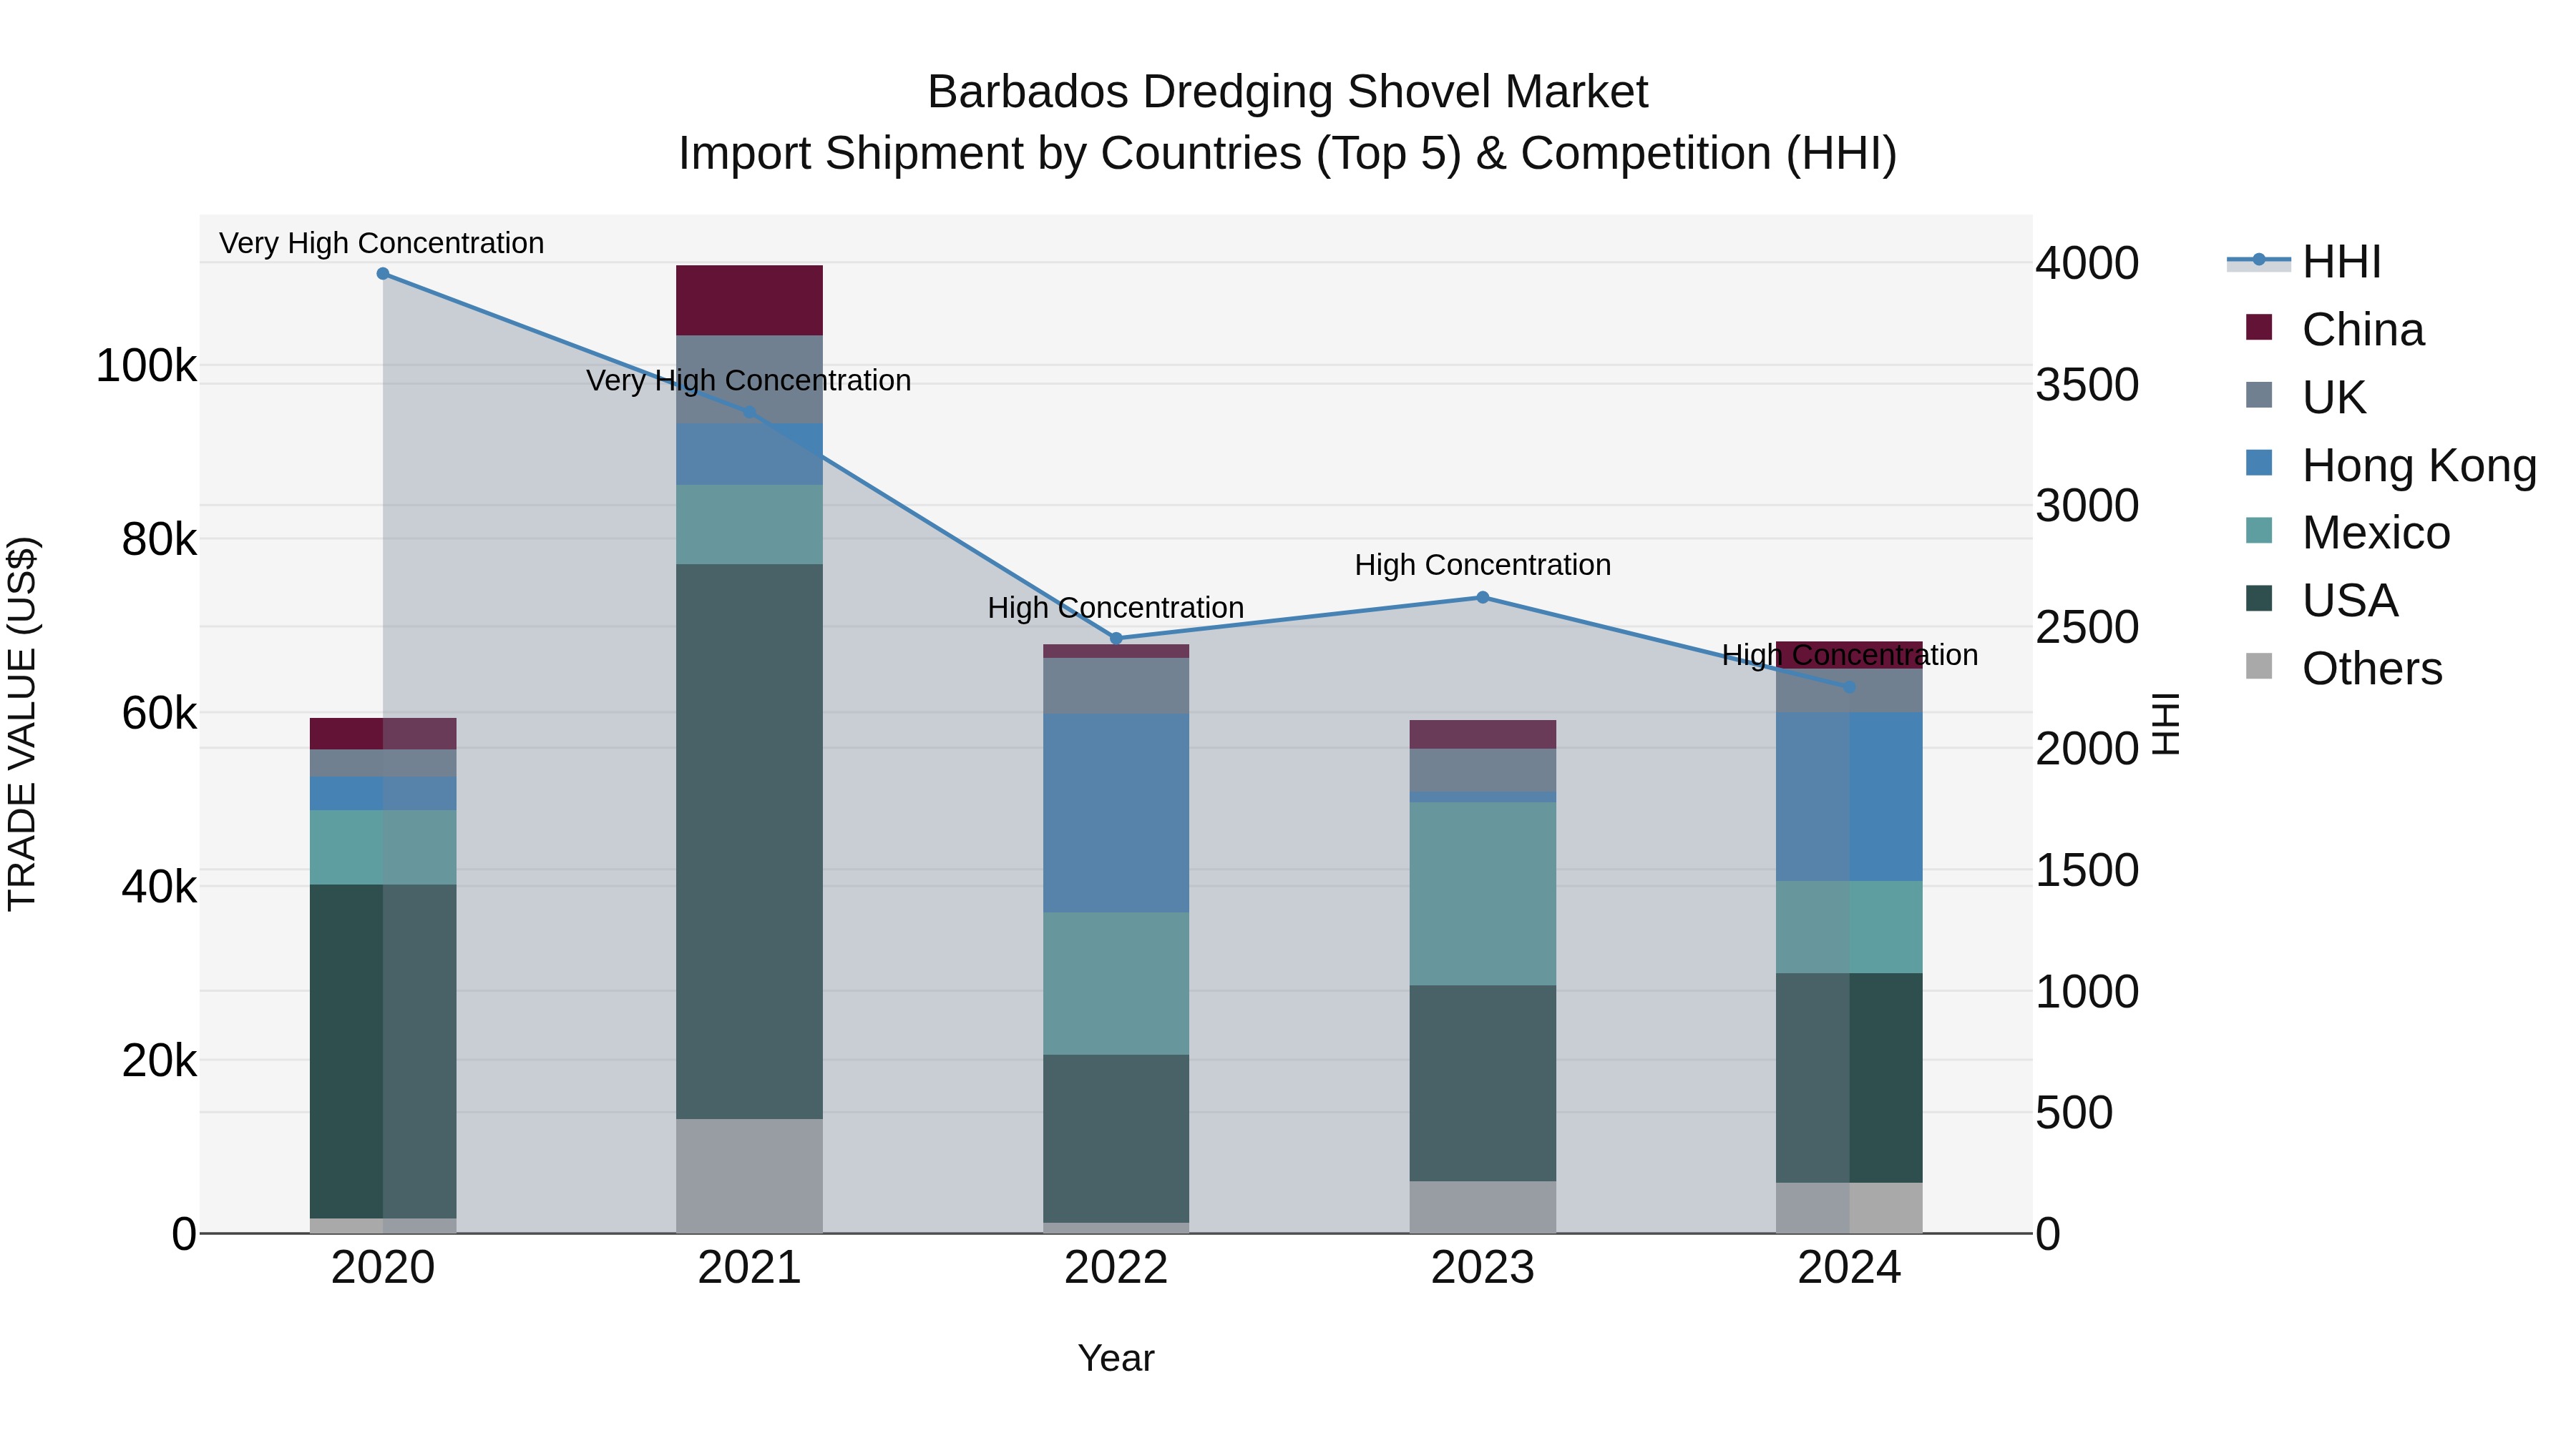2576x1448 pixels.
Task: Toggle Others series in the legend
Action: pyautogui.click(x=2344, y=669)
